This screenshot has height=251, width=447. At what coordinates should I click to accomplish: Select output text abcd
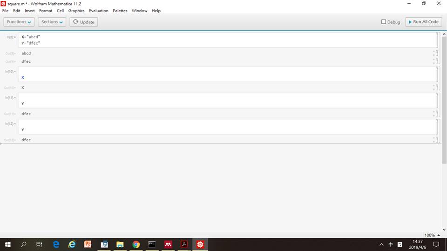pyautogui.click(x=26, y=54)
